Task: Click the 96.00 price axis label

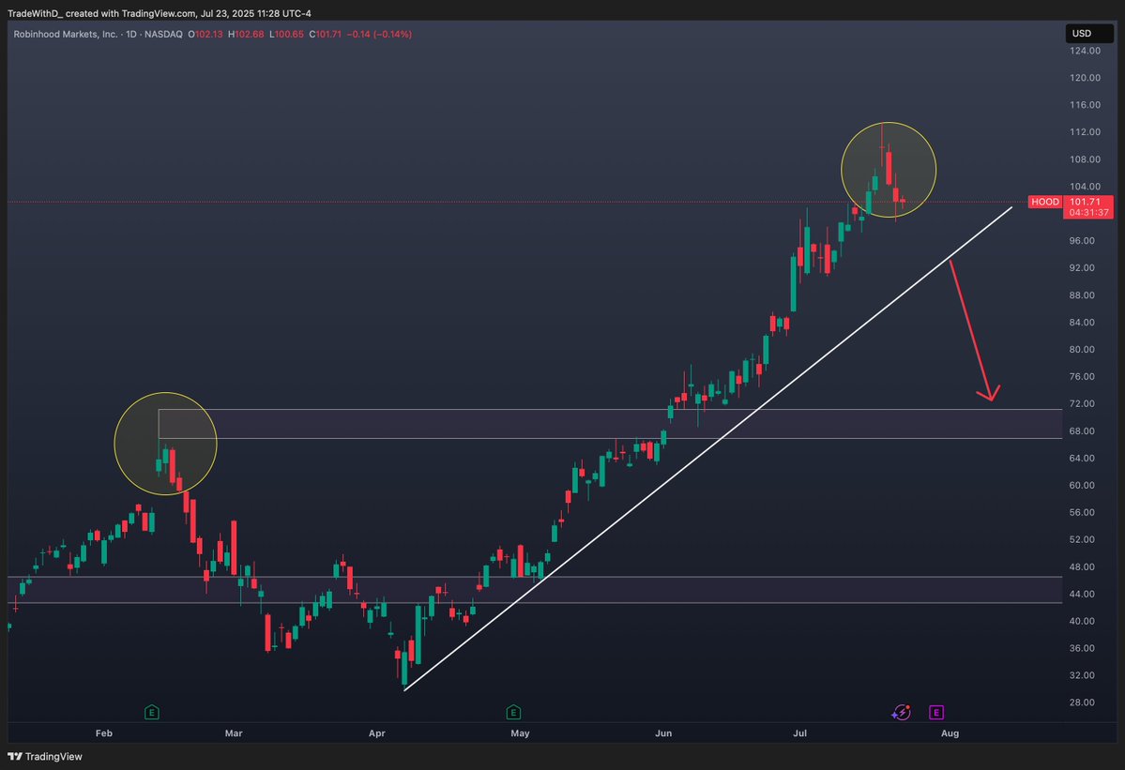Action: coord(1082,240)
